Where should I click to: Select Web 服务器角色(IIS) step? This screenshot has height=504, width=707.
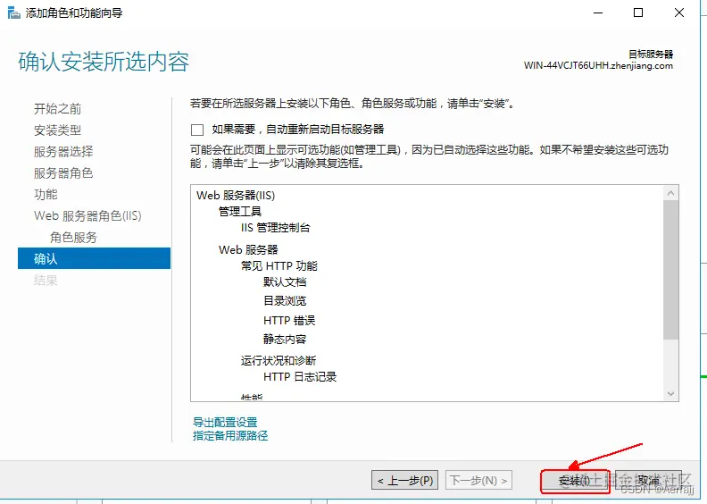coord(87,216)
